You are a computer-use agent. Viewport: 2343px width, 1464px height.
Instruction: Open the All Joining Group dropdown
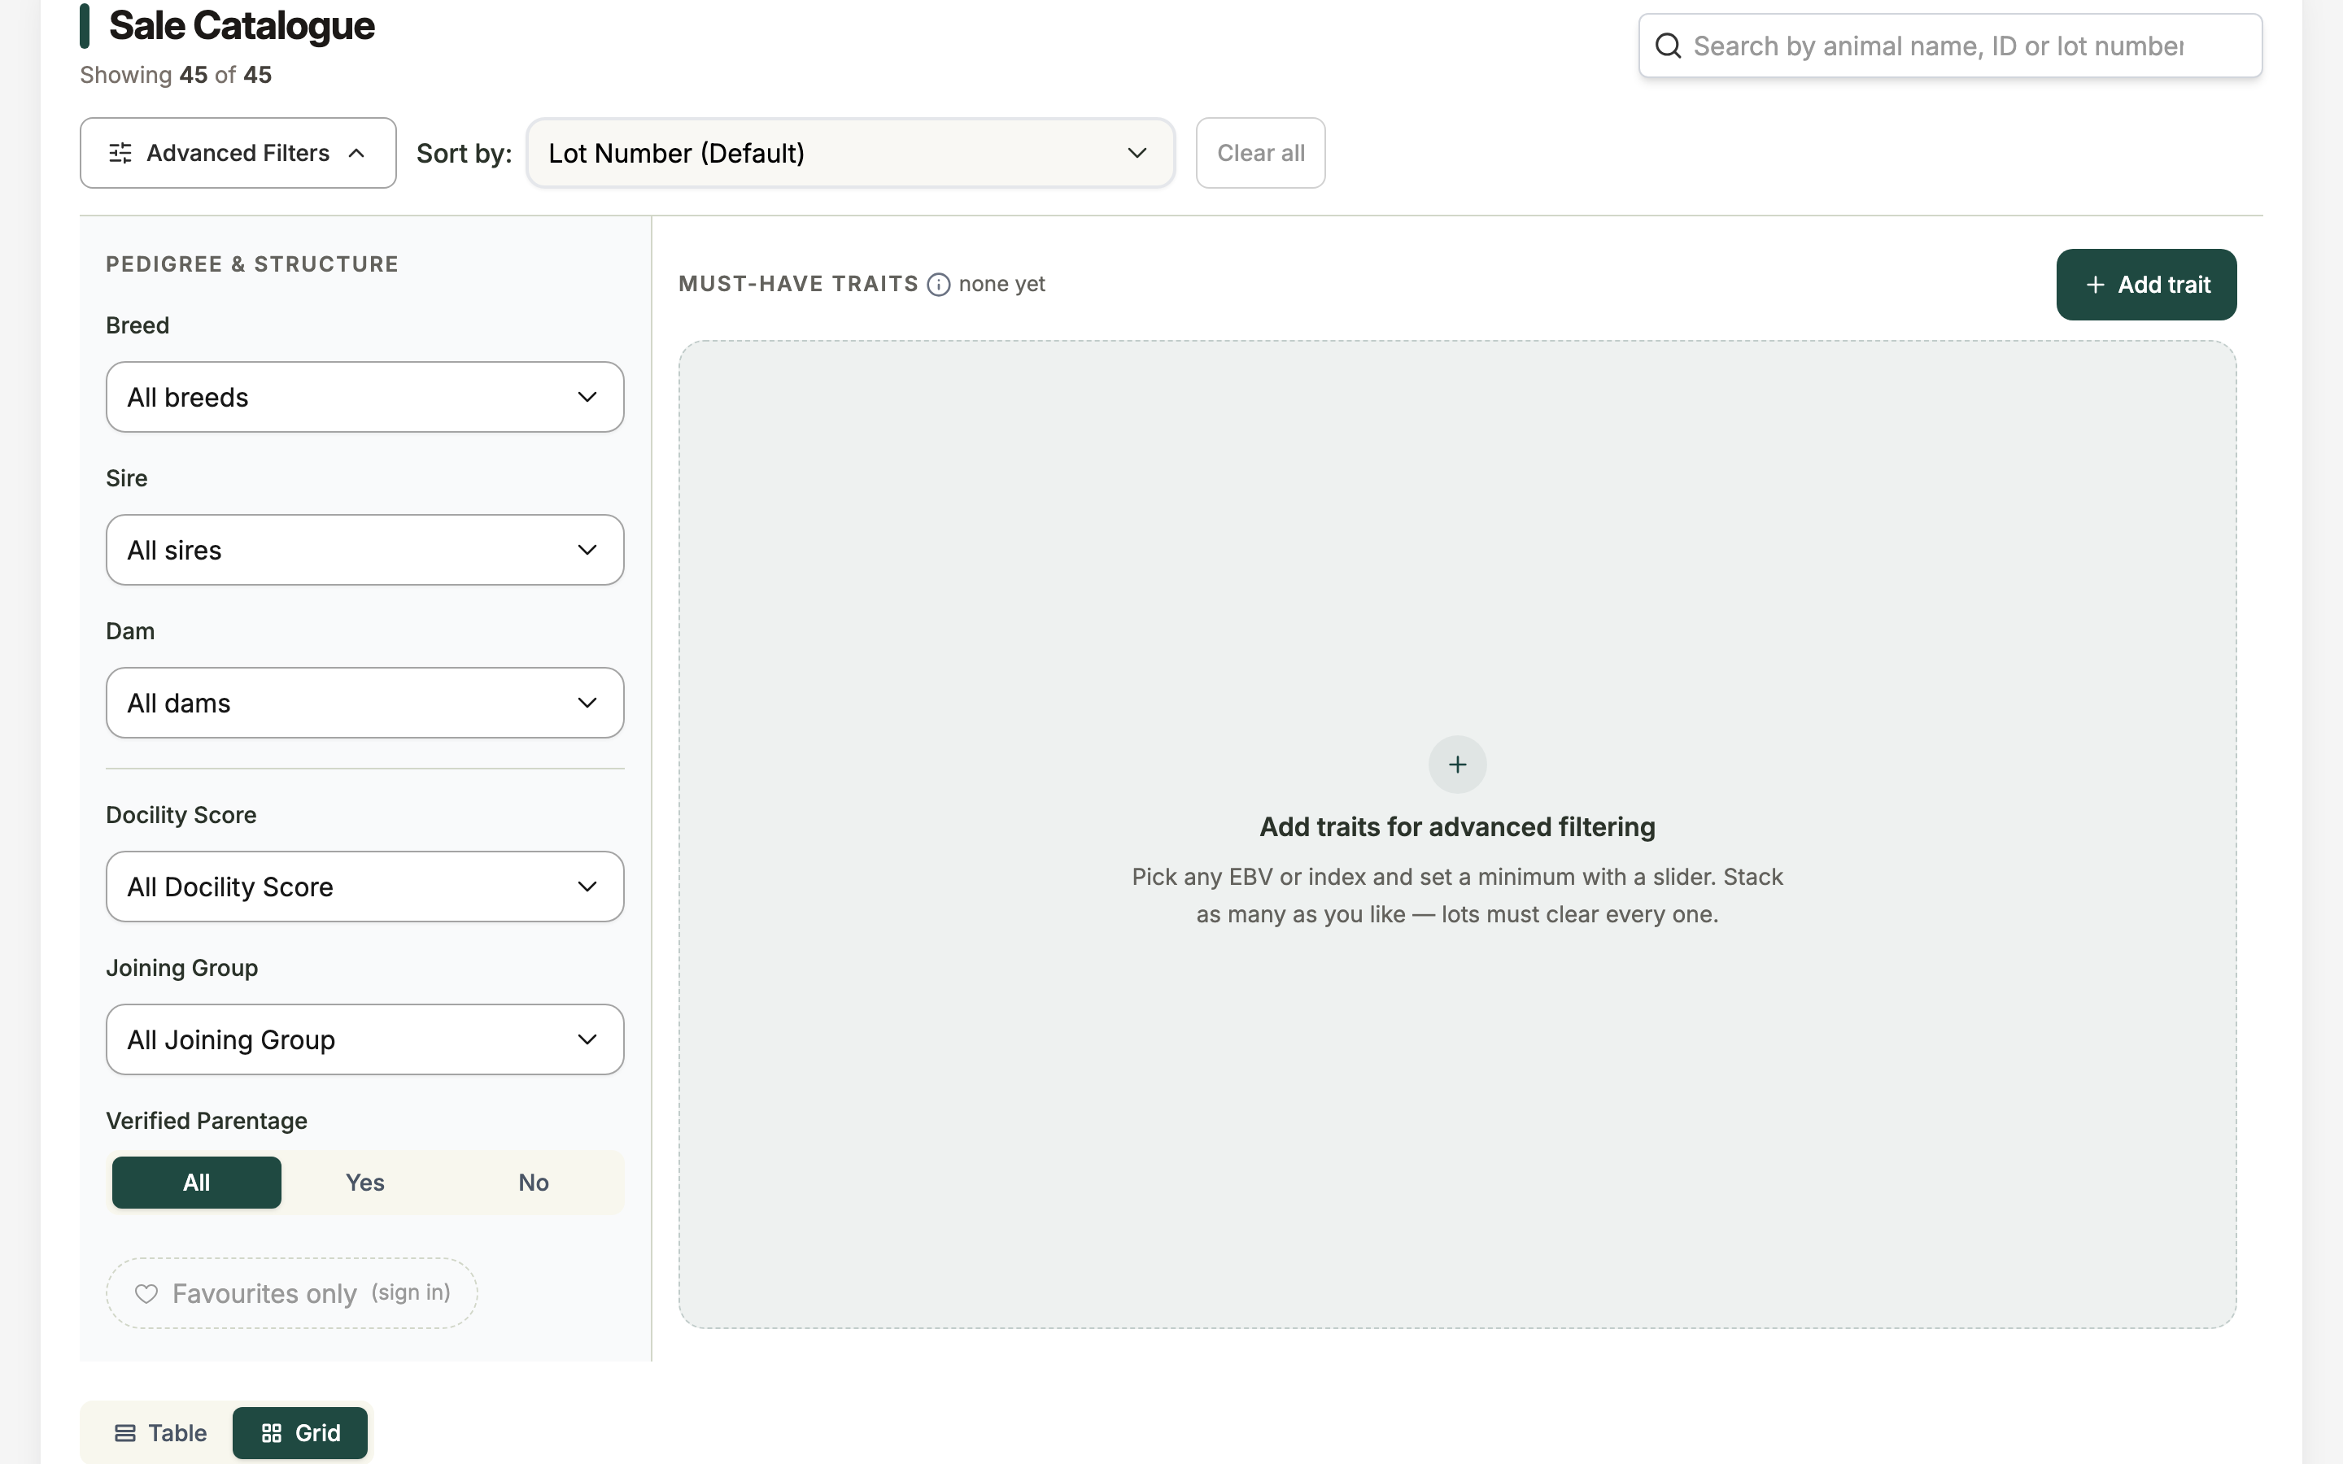coord(365,1040)
